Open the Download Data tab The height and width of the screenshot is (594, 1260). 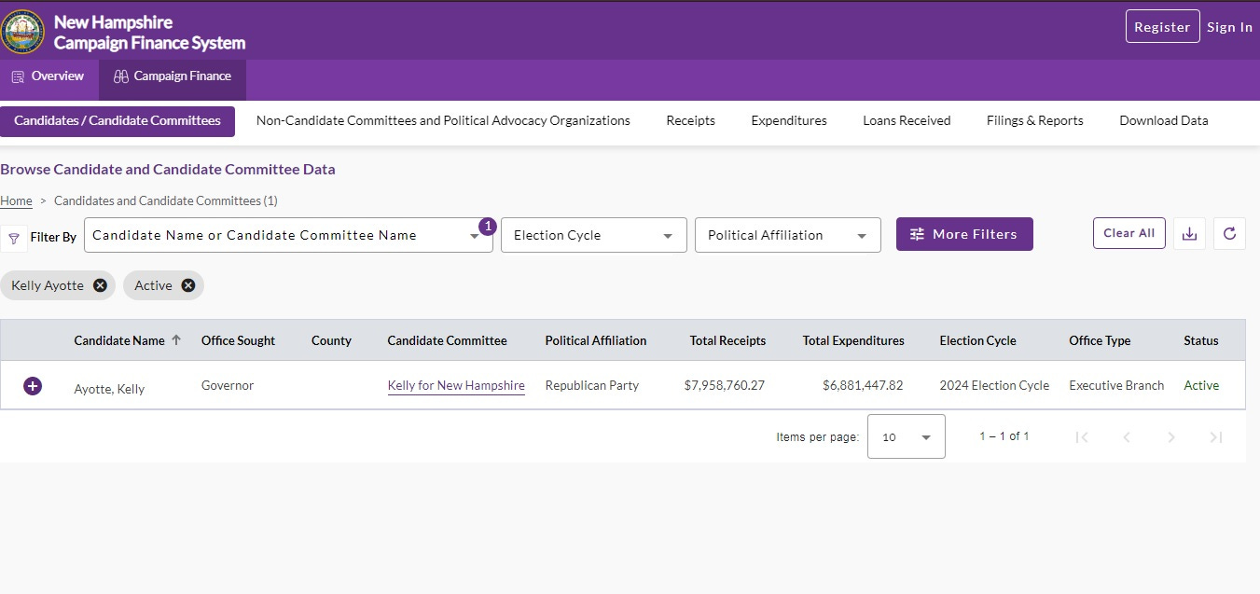click(1164, 121)
